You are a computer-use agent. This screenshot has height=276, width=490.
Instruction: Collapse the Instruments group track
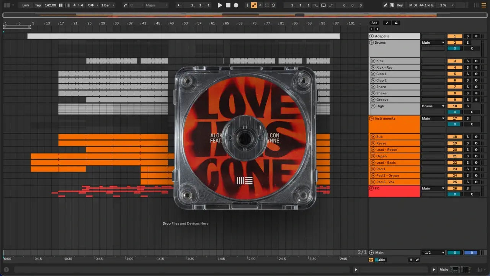click(x=371, y=118)
